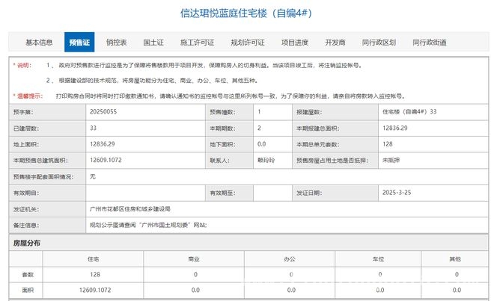Open the 国土证 tab
Viewport: 494px width, 301px height.
click(x=153, y=43)
